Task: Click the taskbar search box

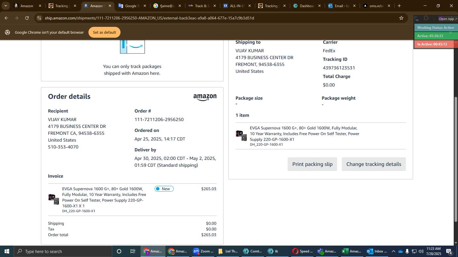Action: pyautogui.click(x=63, y=251)
